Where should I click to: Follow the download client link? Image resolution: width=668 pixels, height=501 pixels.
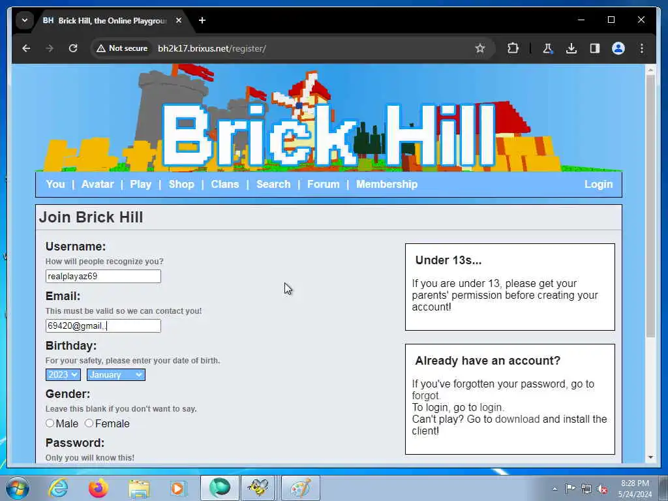(x=517, y=419)
